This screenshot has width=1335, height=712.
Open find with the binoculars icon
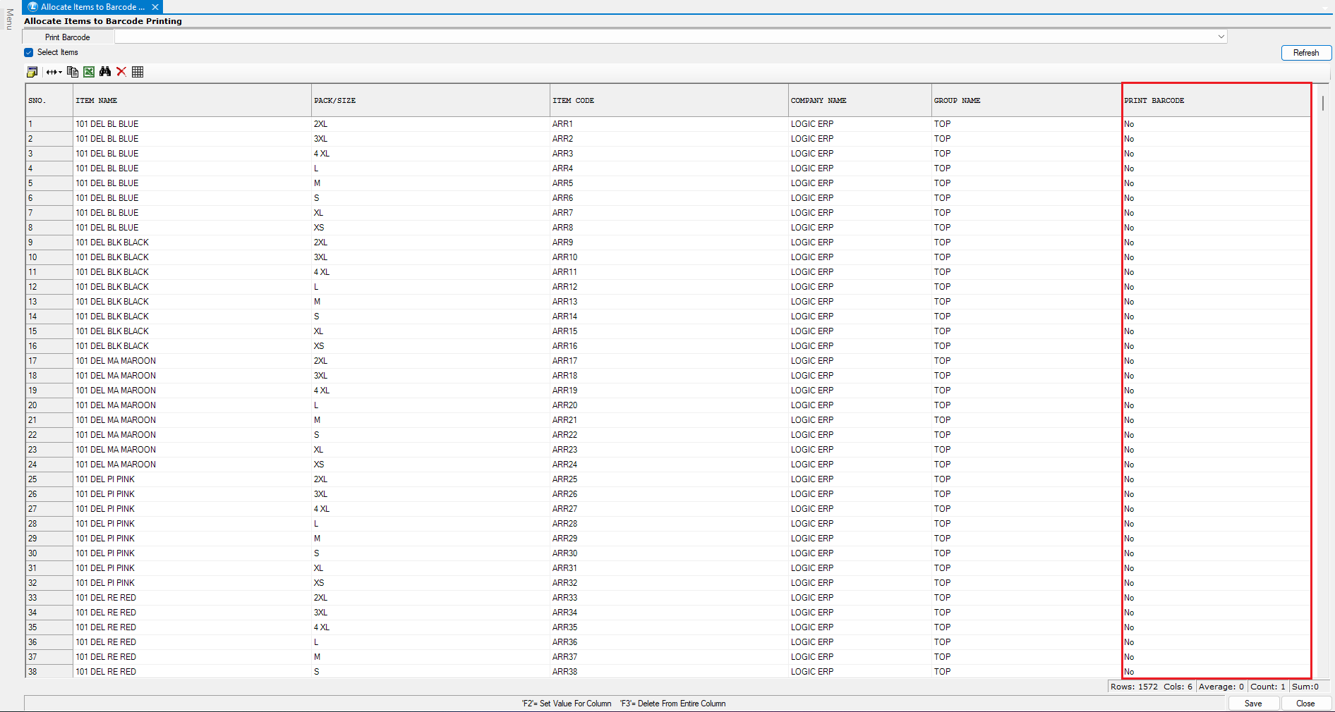pos(105,72)
